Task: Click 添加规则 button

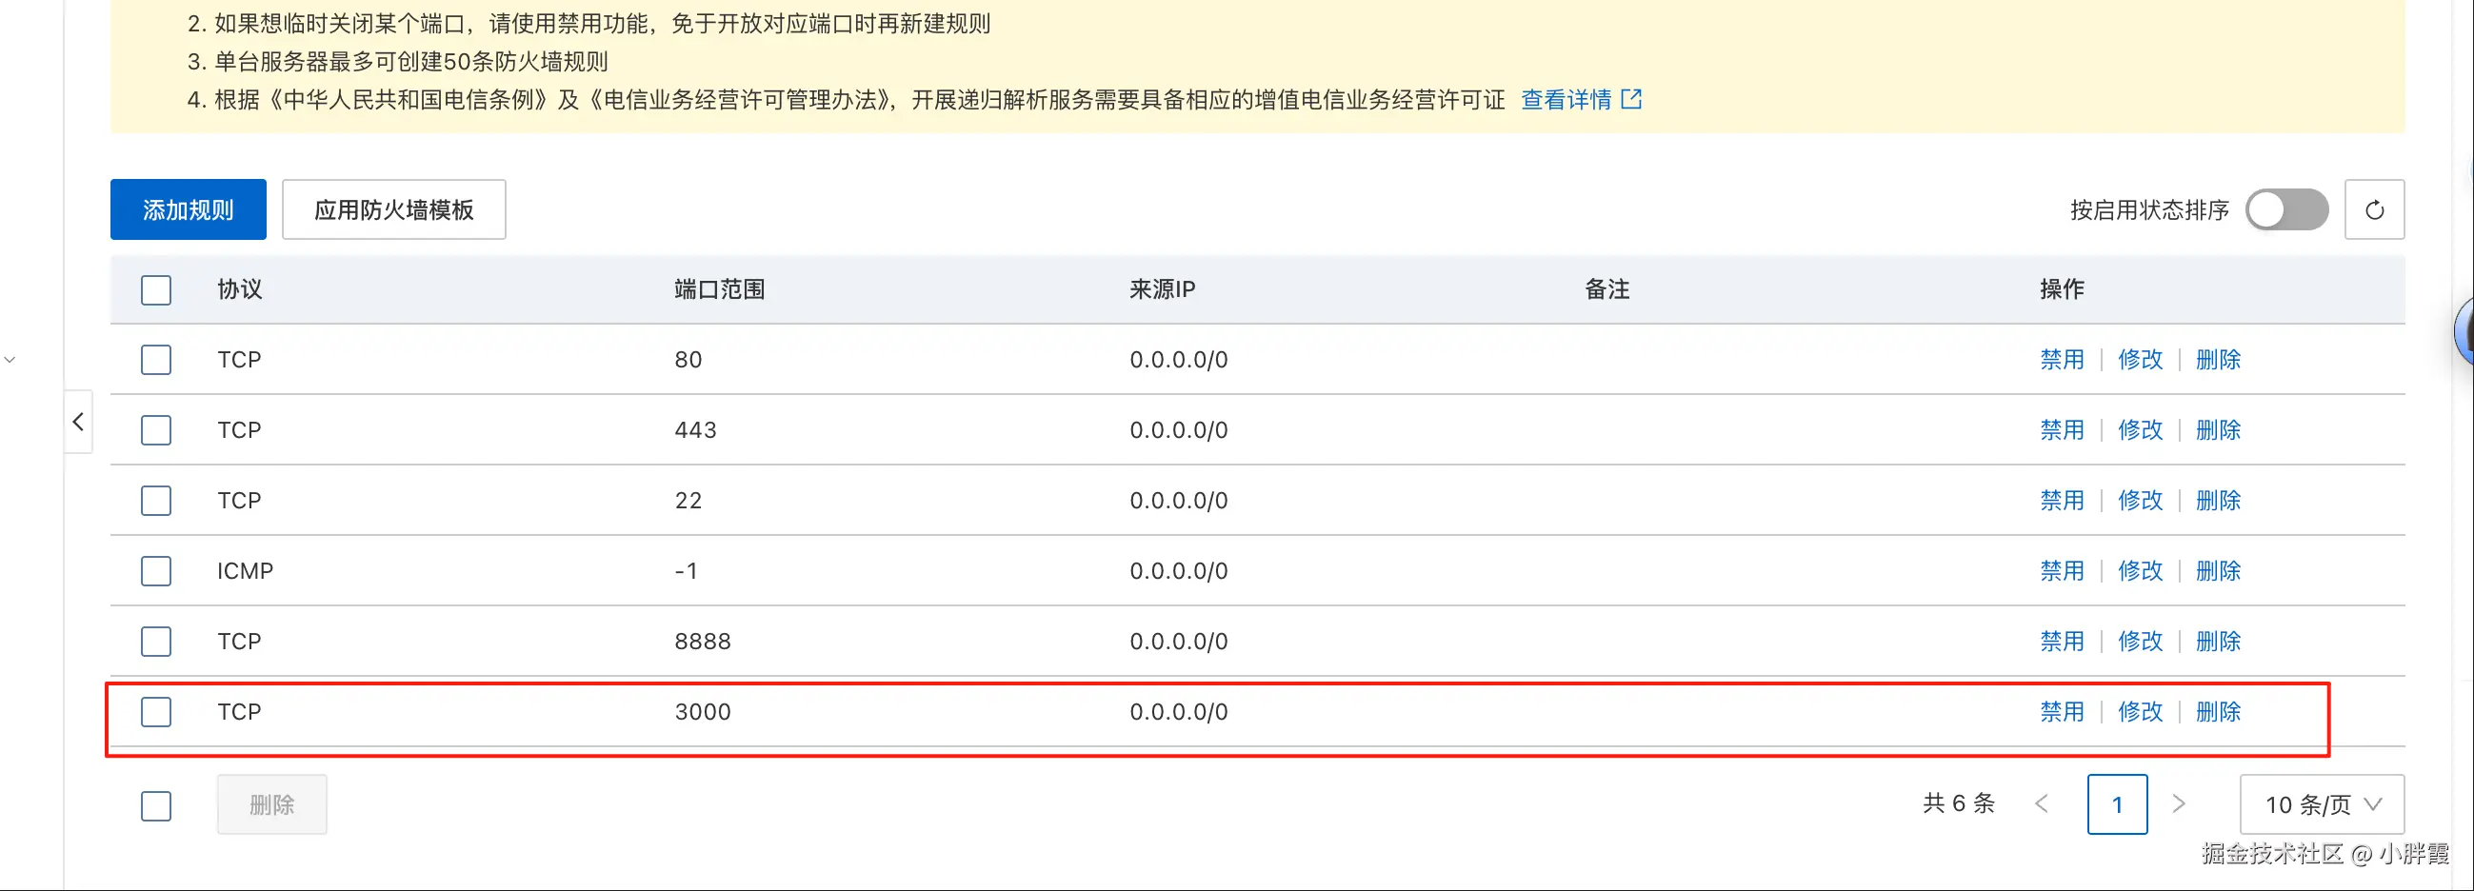Action: tap(189, 209)
